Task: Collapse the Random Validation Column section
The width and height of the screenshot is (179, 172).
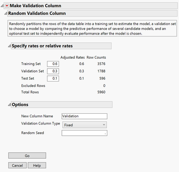Action: click(x=6, y=13)
